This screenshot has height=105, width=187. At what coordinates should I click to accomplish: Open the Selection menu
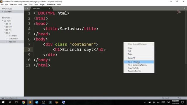(13, 5)
